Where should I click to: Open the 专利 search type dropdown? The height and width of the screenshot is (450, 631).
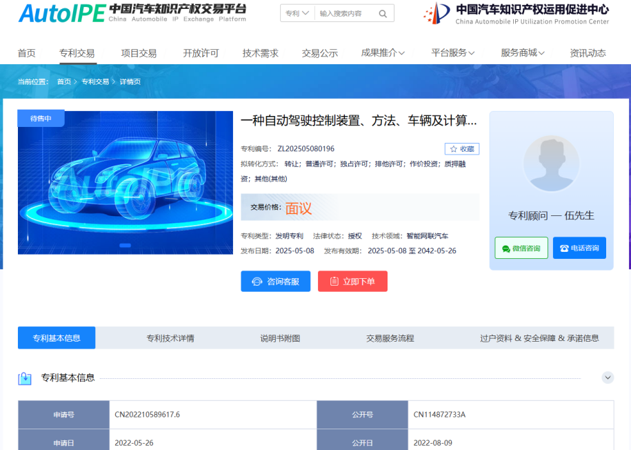pos(297,13)
